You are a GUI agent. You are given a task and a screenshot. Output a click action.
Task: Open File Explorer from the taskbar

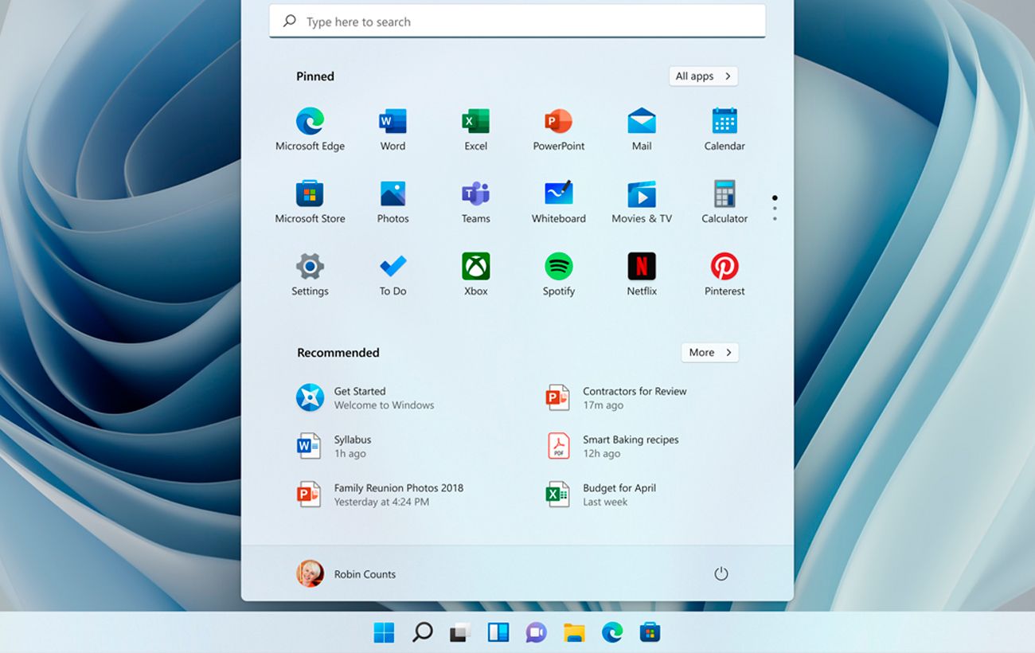(x=574, y=633)
